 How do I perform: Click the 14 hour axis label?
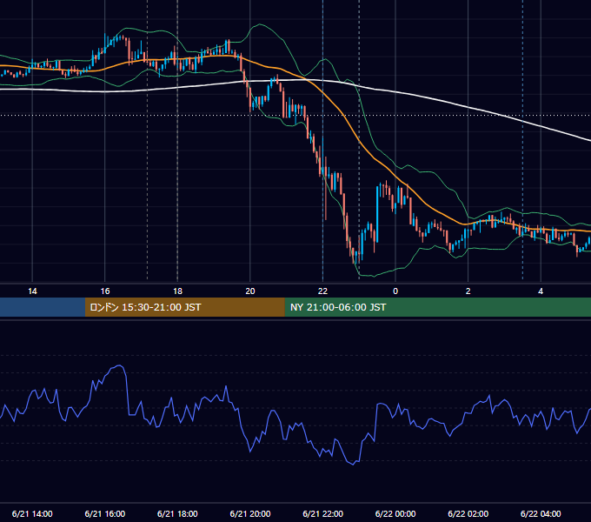click(x=32, y=291)
